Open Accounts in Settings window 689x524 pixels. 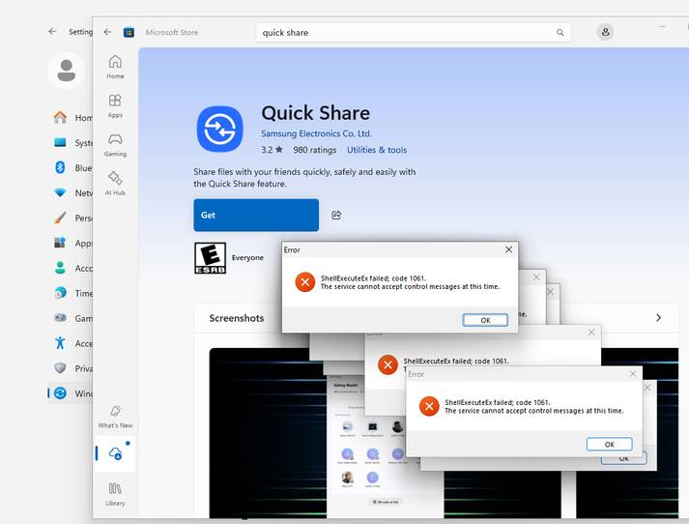pyautogui.click(x=72, y=268)
